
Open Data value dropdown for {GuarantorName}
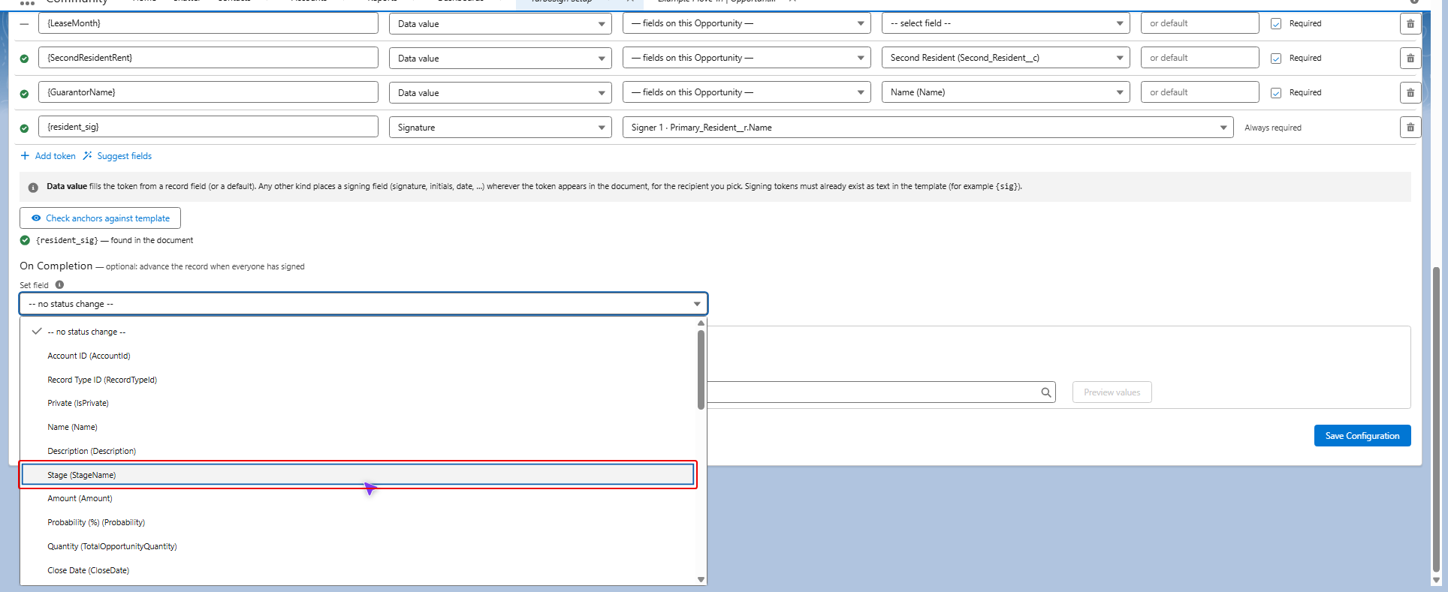pyautogui.click(x=500, y=92)
